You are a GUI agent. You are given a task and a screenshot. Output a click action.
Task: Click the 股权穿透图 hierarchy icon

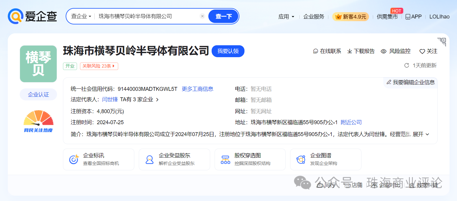point(225,160)
